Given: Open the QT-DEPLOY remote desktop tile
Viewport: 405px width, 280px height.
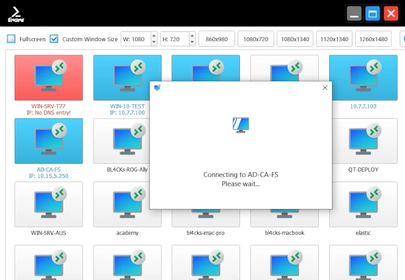Looking at the screenshot, I should (364, 141).
